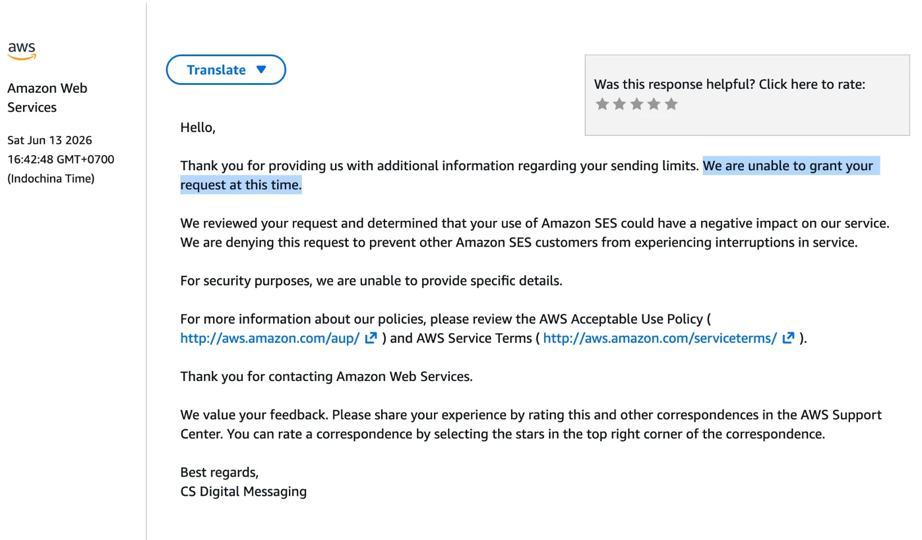Screen dimensions: 922x540
Task: Click the 'Was this response helpful' rating box
Action: tap(747, 95)
